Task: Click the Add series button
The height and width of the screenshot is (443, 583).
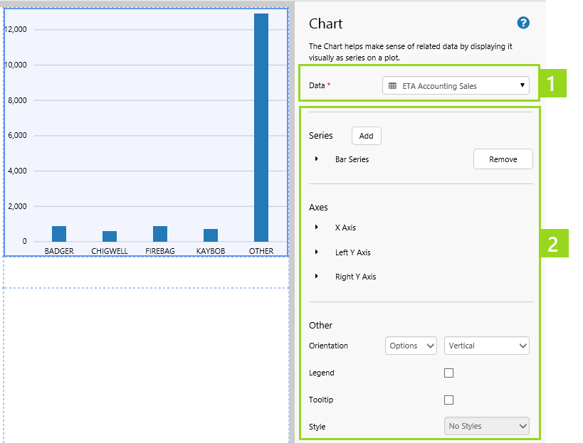Action: click(x=367, y=136)
